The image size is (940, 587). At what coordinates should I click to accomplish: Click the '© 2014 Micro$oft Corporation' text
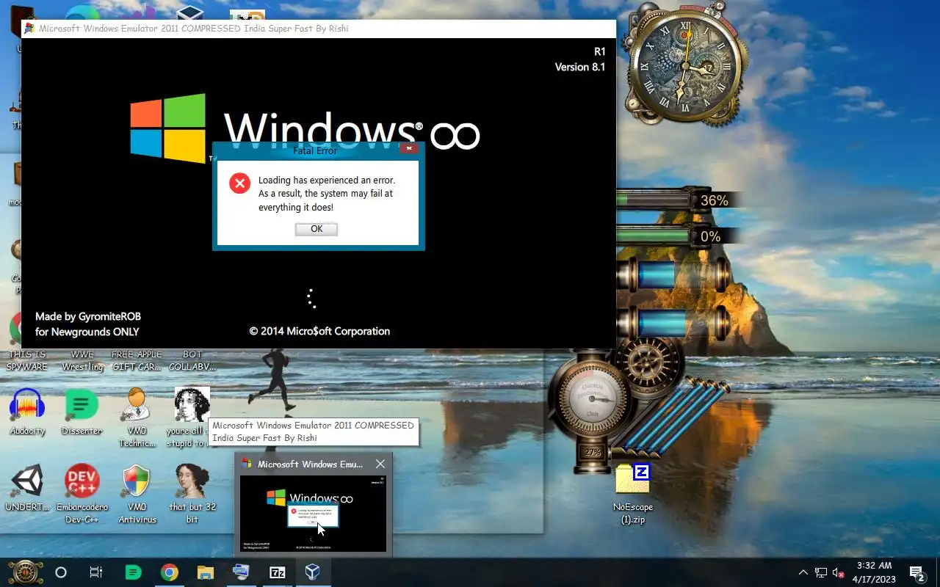[x=319, y=331]
